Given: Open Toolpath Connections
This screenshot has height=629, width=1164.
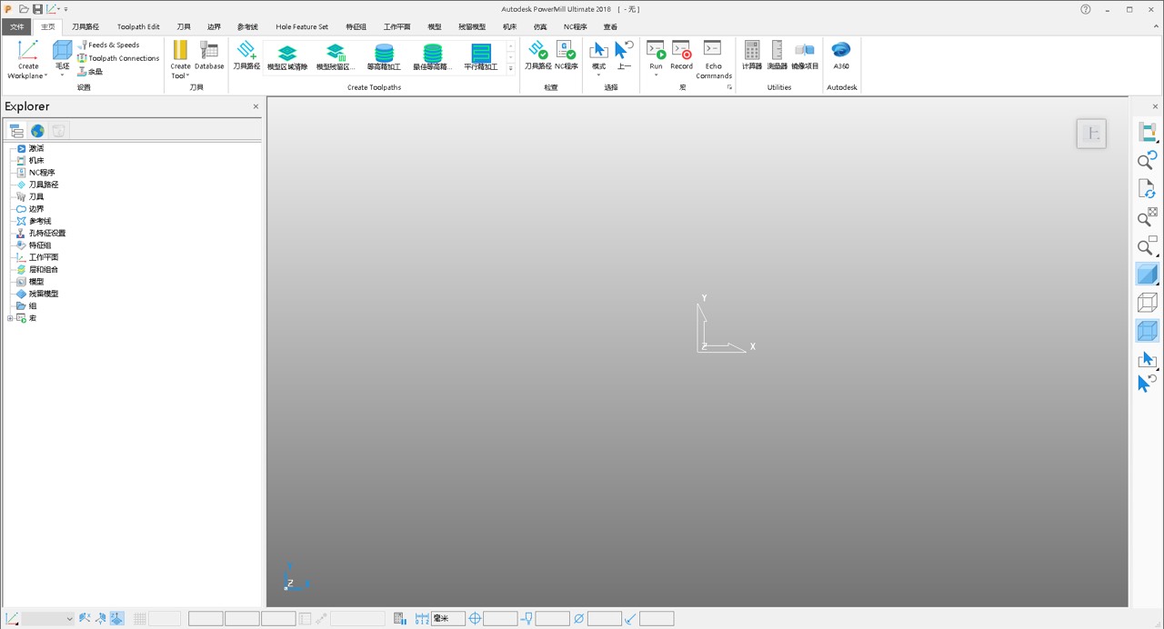Looking at the screenshot, I should coord(118,58).
